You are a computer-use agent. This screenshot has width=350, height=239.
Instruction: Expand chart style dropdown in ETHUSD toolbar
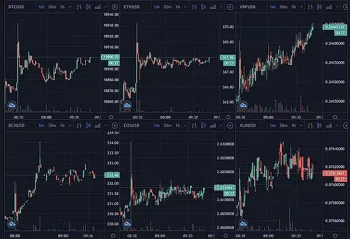tap(221, 7)
